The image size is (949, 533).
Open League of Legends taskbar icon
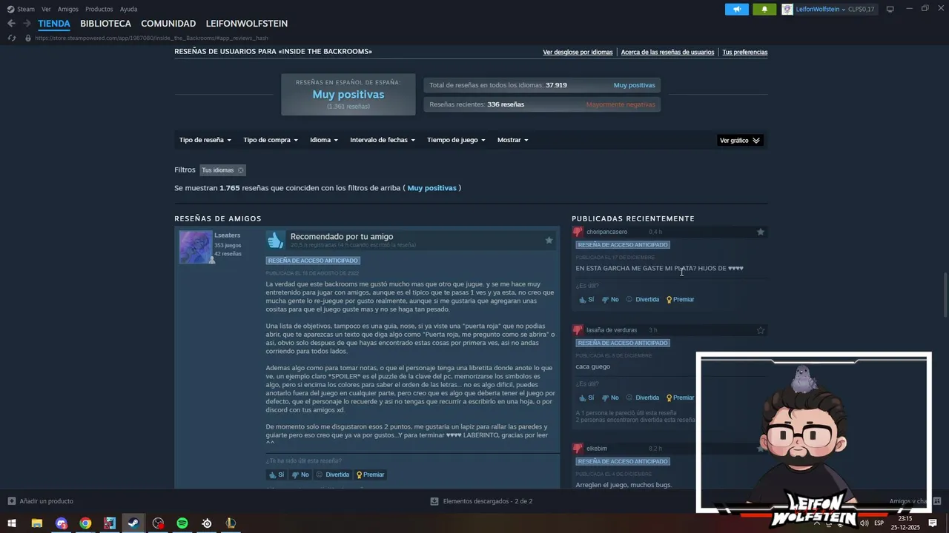(x=231, y=523)
